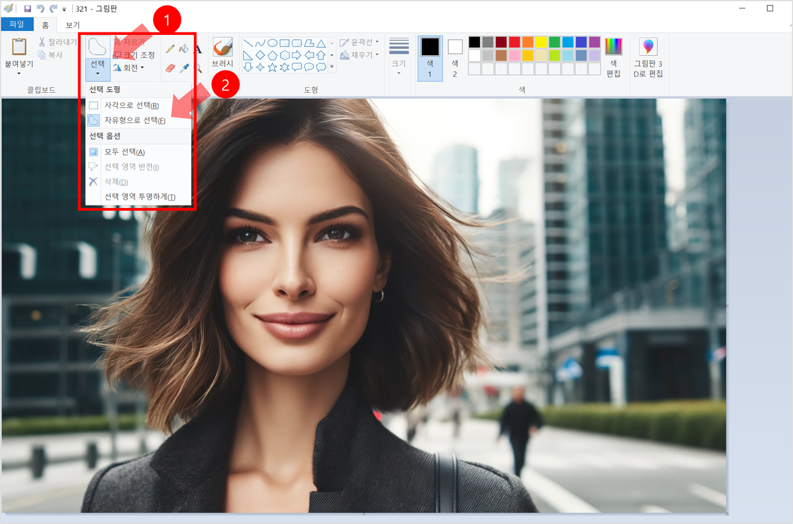The width and height of the screenshot is (793, 524).
Task: Select the Pencil tool
Action: 171,49
